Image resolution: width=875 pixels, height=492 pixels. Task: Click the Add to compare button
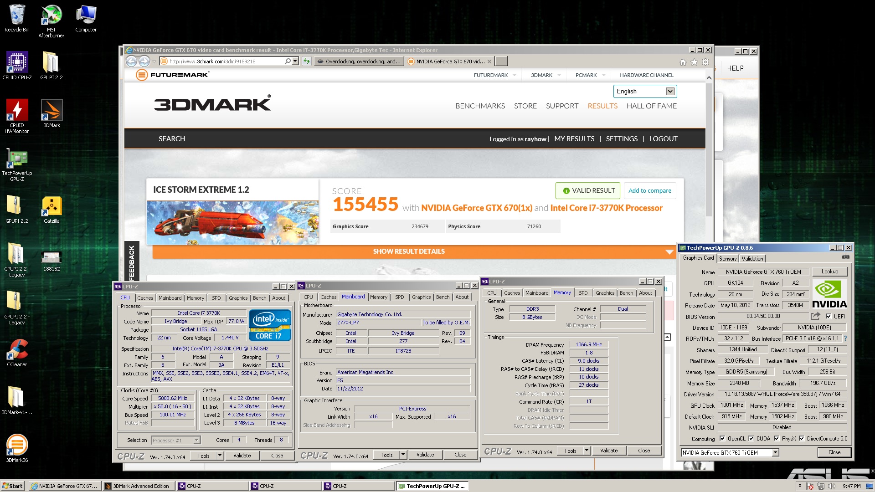(649, 190)
